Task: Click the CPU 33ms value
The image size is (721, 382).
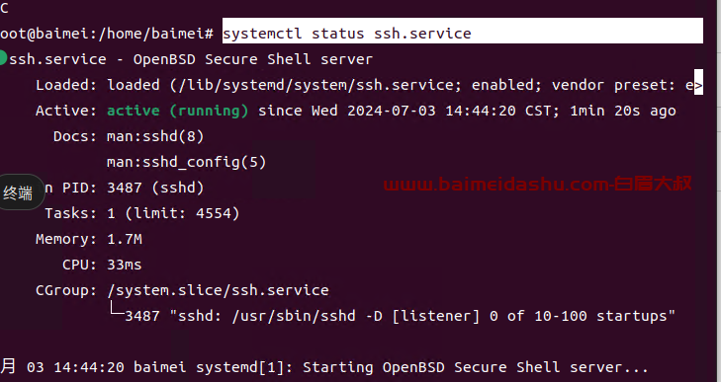Action: pos(125,265)
